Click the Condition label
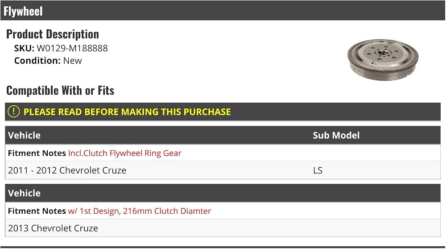The width and height of the screenshot is (446, 249). 37,61
